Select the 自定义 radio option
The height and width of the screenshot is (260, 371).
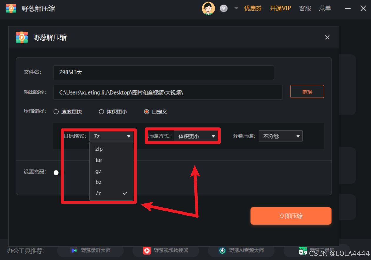(155, 112)
